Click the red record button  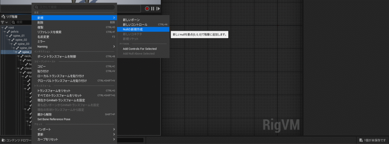click(147, 9)
